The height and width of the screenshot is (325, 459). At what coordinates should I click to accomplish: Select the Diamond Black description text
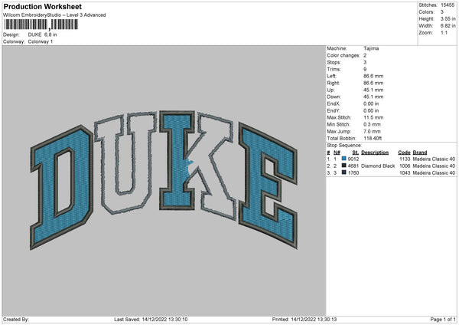[378, 166]
